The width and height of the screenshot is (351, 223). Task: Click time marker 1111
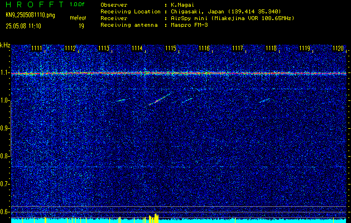click(x=36, y=48)
